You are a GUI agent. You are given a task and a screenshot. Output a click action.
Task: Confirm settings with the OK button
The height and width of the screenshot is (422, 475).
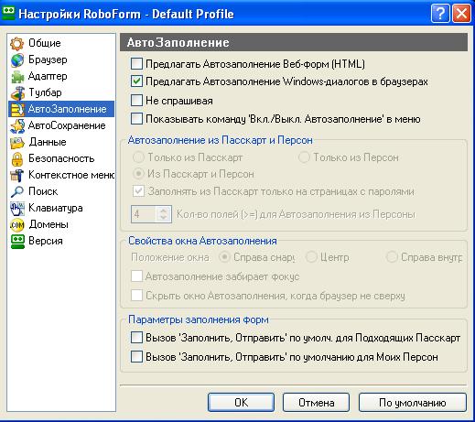tap(241, 403)
